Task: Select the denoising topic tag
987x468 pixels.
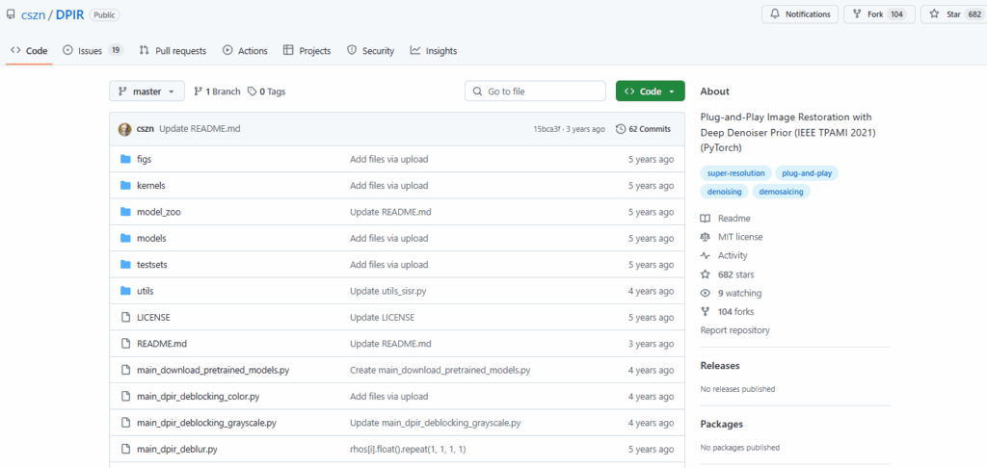Action: 724,192
